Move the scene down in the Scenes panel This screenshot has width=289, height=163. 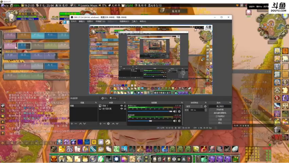[85, 124]
